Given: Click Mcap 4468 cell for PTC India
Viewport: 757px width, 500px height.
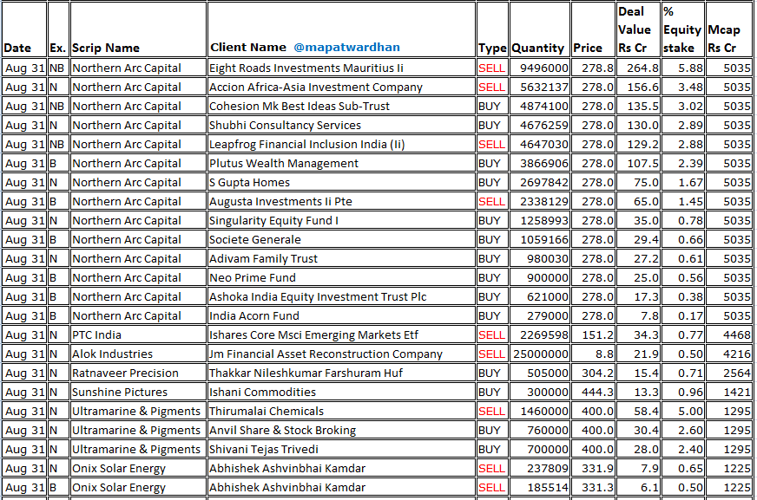Looking at the screenshot, I should click(729, 334).
